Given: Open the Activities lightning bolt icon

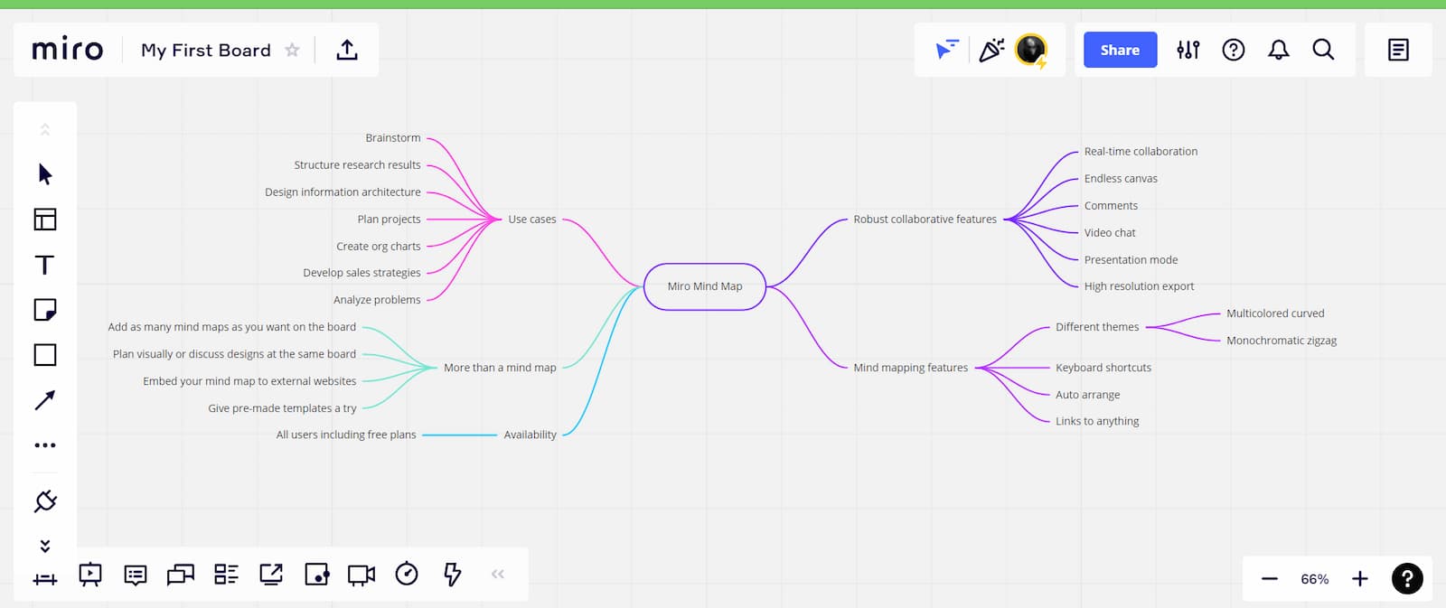Looking at the screenshot, I should click(452, 574).
